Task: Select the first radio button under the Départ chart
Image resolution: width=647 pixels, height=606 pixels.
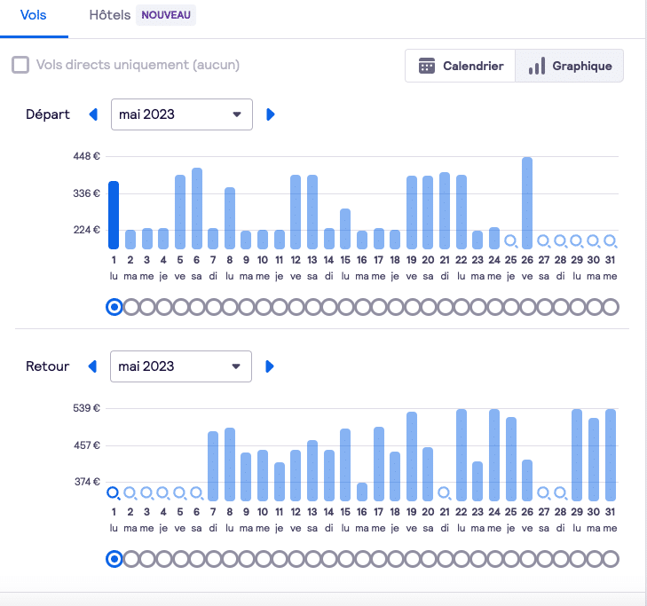Action: tap(114, 307)
